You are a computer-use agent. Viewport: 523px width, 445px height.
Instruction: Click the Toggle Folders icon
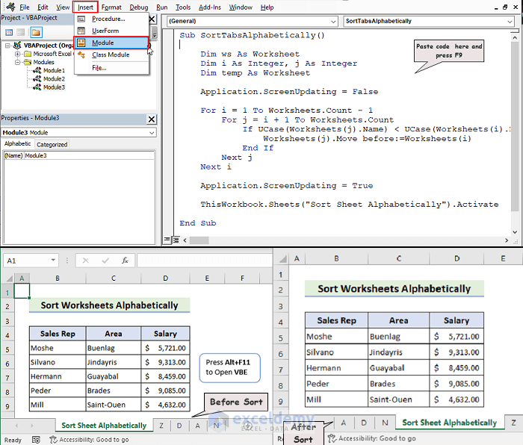click(x=36, y=32)
